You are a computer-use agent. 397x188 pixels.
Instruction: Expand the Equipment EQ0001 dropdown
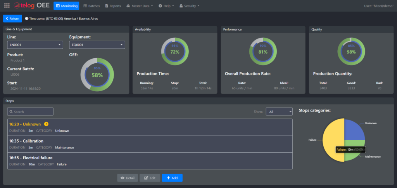pyautogui.click(x=97, y=45)
